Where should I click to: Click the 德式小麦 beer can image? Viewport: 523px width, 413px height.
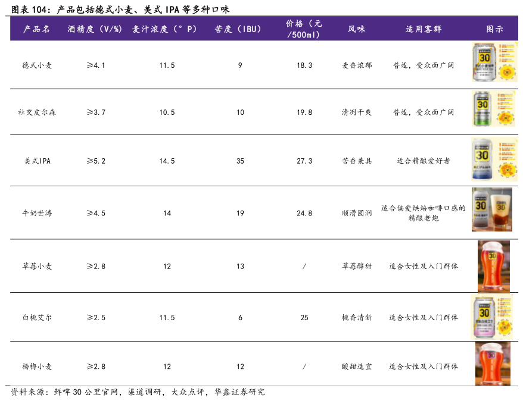[494, 62]
